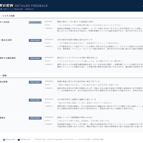Viewport: 143px width, 143px height.
Task: Click the PROFICIENT badge beside 結論ファーストで
Action: 35,118
